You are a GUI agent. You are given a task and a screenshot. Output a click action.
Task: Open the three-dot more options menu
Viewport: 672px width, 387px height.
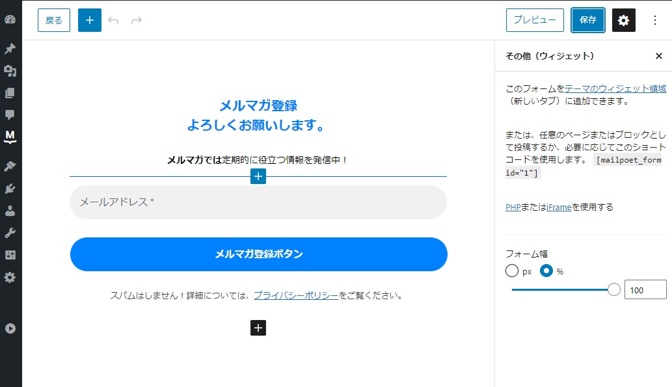pos(655,20)
